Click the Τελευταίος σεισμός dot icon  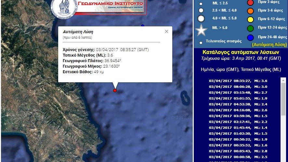[201, 43]
